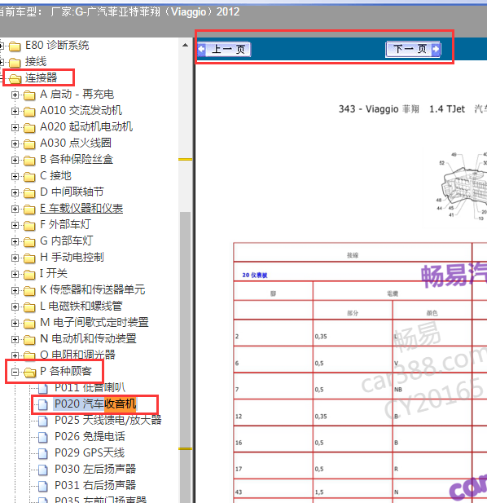This screenshot has width=487, height=503.
Task: Expand the B 各种保险丝盒 node
Action: tap(15, 160)
